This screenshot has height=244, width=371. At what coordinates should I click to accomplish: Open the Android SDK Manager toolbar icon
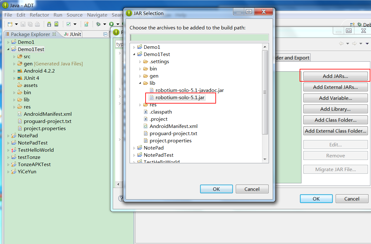tap(49, 24)
